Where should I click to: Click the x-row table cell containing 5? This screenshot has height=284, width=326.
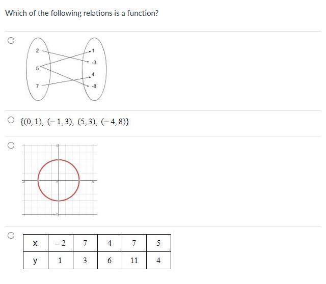click(x=158, y=243)
